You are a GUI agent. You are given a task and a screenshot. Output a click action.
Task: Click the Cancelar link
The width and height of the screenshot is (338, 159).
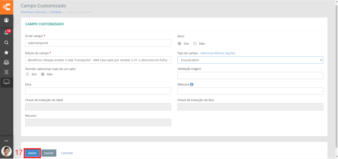pyautogui.click(x=67, y=153)
